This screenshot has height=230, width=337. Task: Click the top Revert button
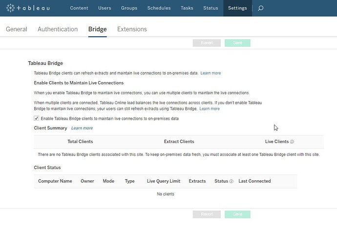click(207, 43)
